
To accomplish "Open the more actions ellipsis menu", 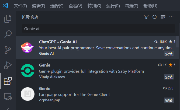I will 171,17.
